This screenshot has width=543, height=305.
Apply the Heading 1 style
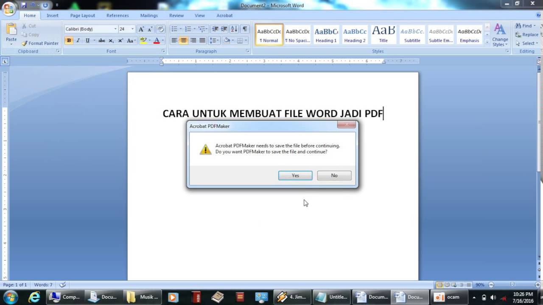(x=326, y=34)
